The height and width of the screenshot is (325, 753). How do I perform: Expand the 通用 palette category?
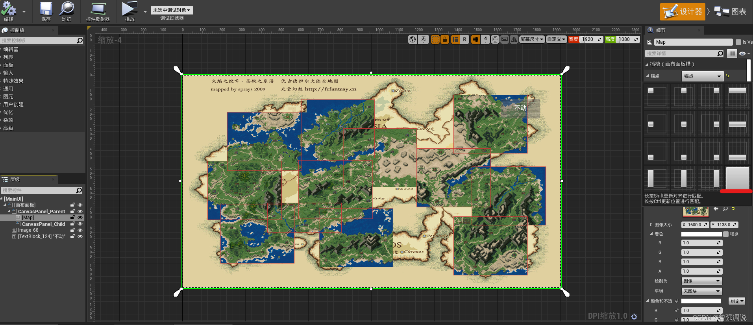[8, 89]
